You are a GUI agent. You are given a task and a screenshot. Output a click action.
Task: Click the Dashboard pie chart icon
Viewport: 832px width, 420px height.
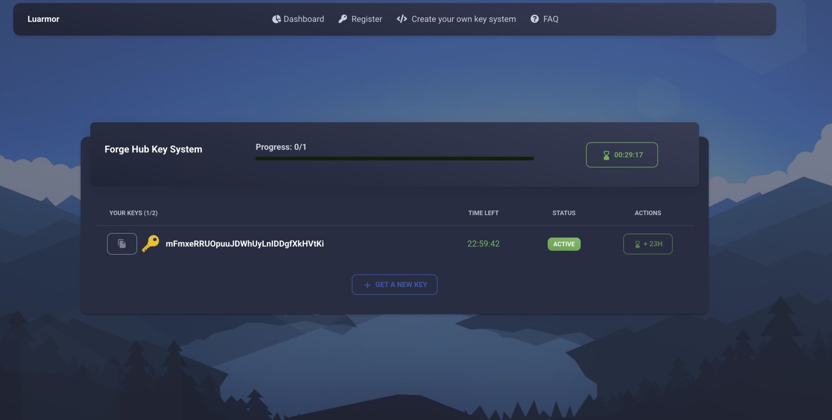pos(276,19)
